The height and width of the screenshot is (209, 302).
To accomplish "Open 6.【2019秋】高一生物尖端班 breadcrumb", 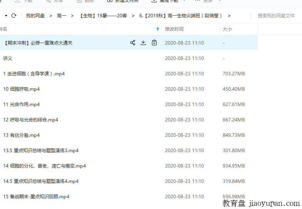I will click(x=181, y=16).
